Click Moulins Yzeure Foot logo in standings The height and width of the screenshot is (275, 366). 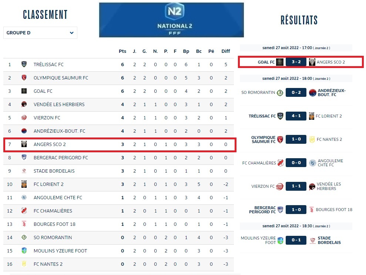(24, 251)
